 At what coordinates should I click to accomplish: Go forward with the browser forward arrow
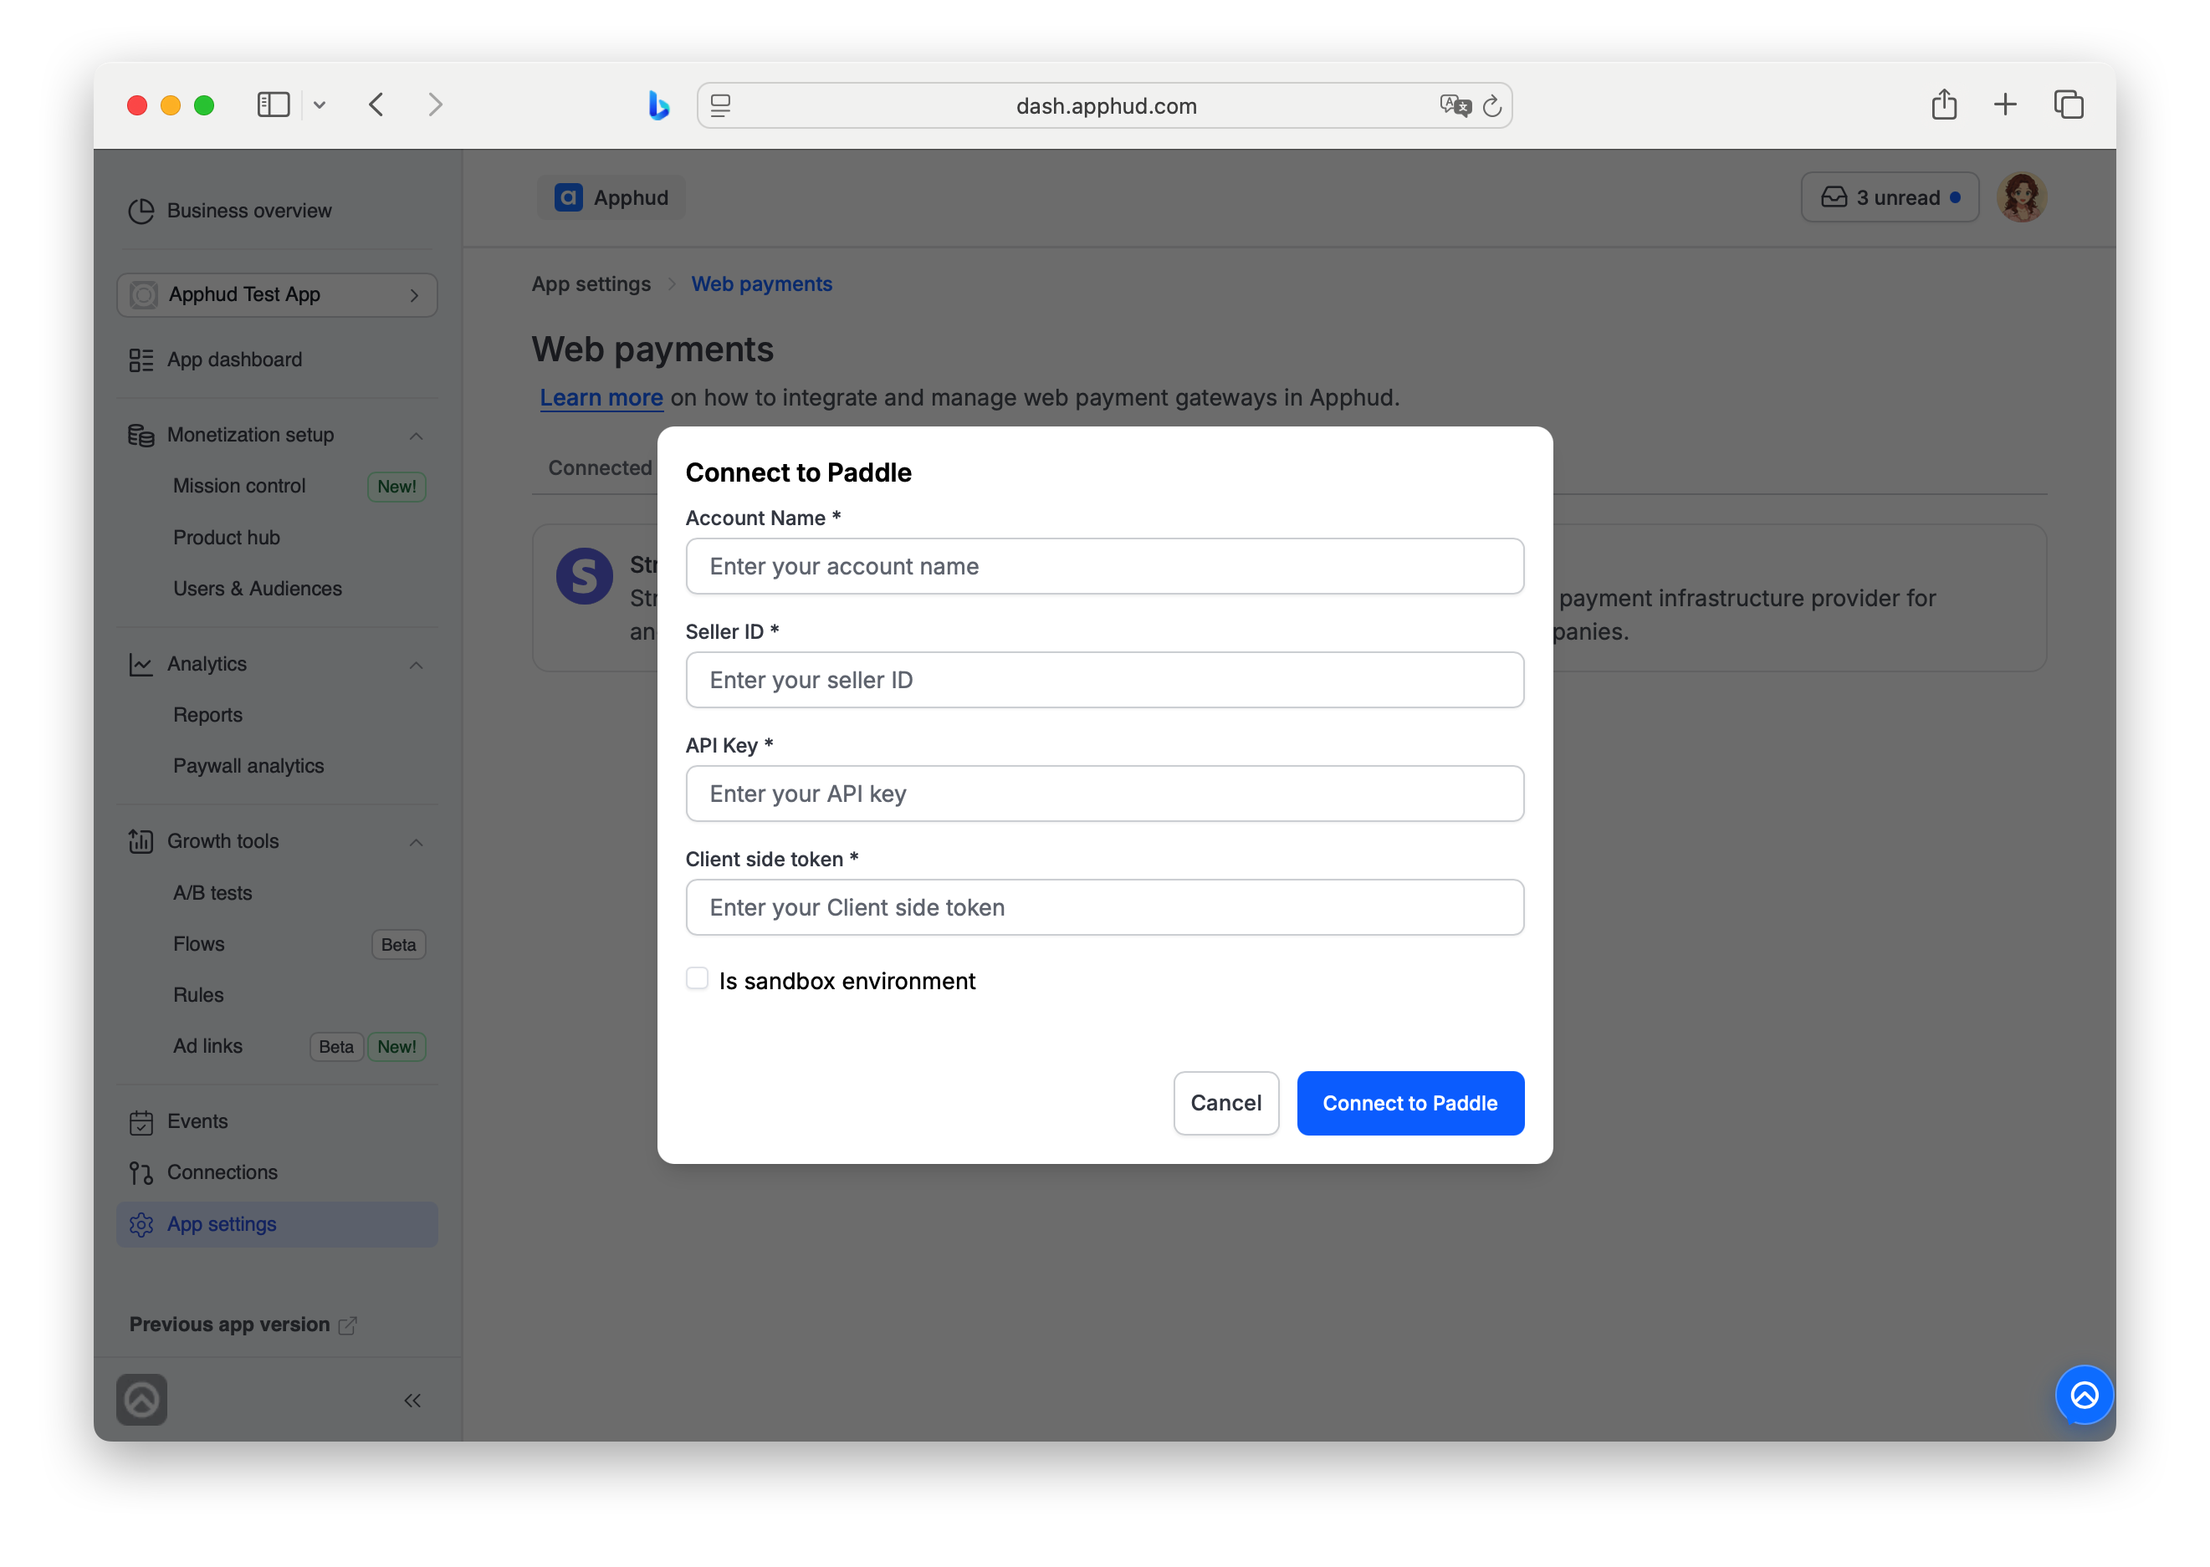pos(435,105)
